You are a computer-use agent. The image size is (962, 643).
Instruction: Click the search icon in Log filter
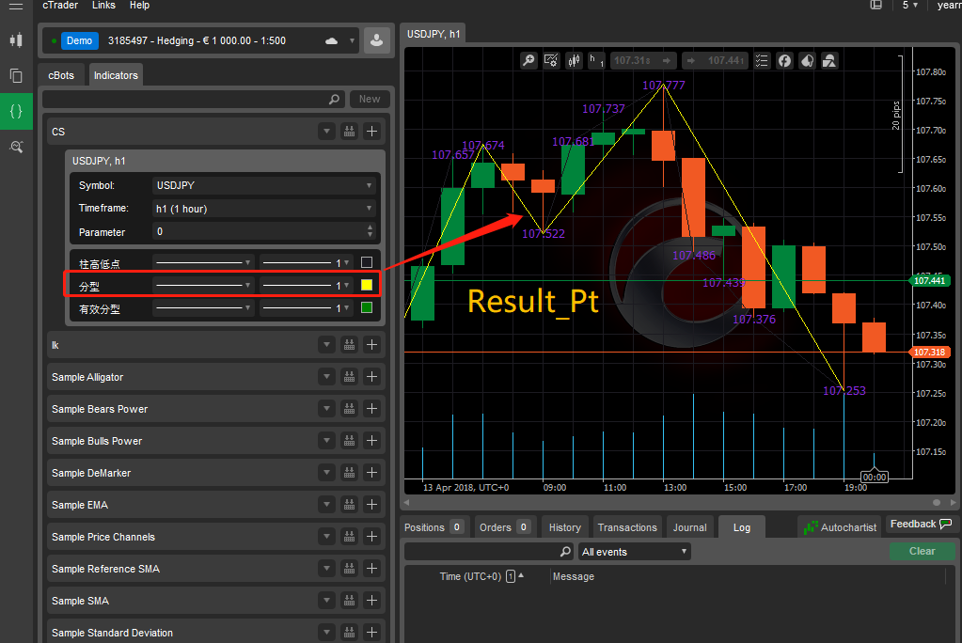point(566,552)
